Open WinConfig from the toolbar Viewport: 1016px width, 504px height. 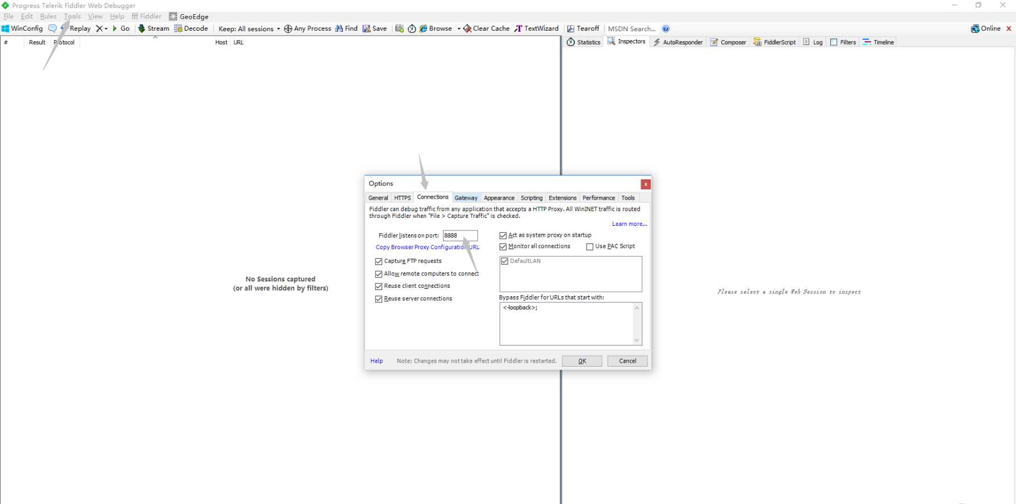pos(22,28)
